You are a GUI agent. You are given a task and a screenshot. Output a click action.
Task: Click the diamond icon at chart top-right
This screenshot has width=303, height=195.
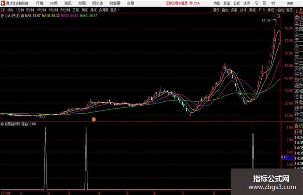[x=274, y=16]
